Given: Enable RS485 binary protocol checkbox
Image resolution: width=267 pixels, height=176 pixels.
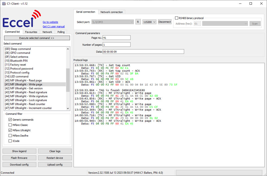Looking at the screenshot, I should (x=177, y=18).
